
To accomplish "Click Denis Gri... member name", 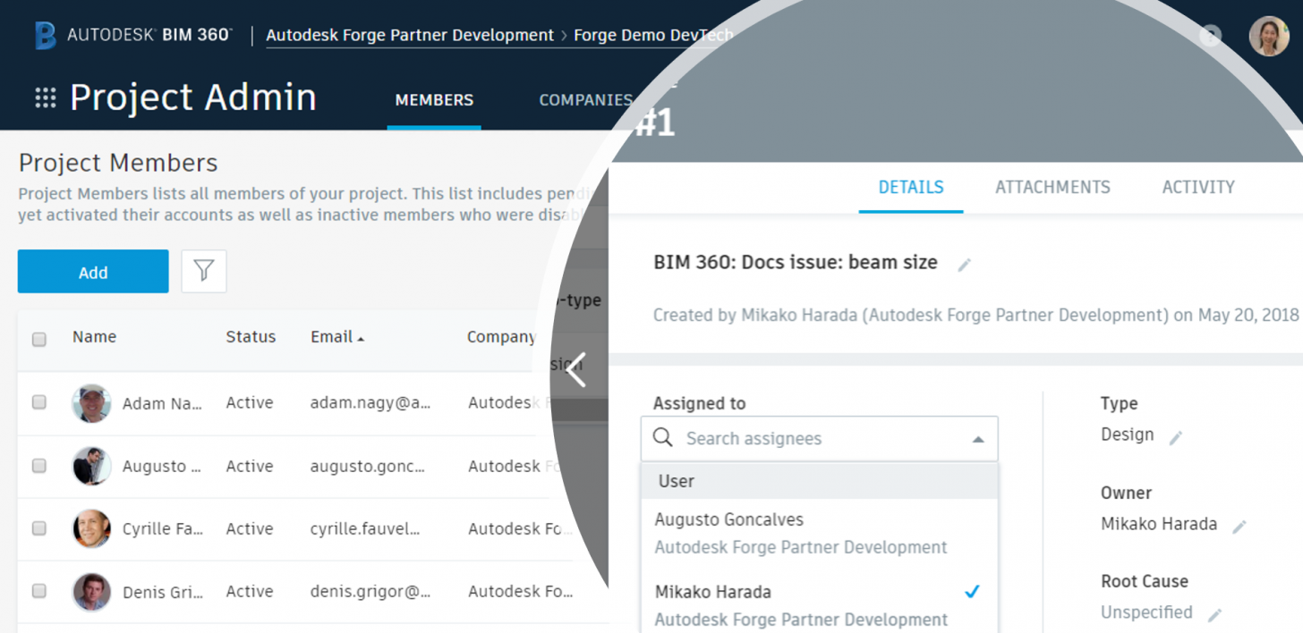I will click(x=162, y=591).
